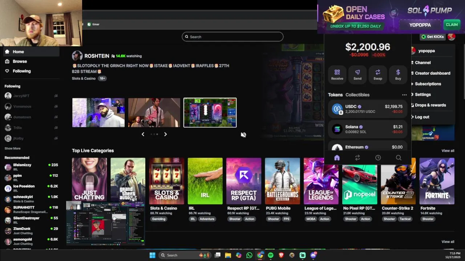
Task: Open Browse in Kick sidebar
Action: pyautogui.click(x=31, y=61)
